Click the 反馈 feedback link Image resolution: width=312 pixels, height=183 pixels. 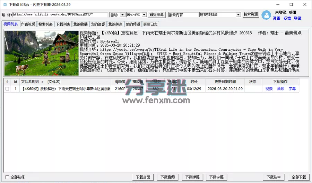tap(287, 18)
